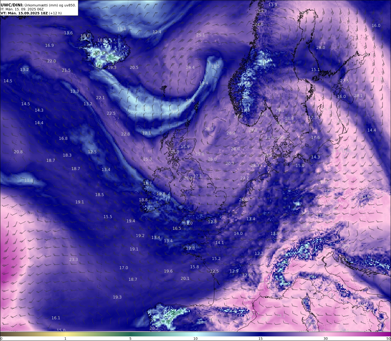Viewport: 391px width, 341px height.
Task: Click the 19.6 value label
Action: click(x=168, y=271)
